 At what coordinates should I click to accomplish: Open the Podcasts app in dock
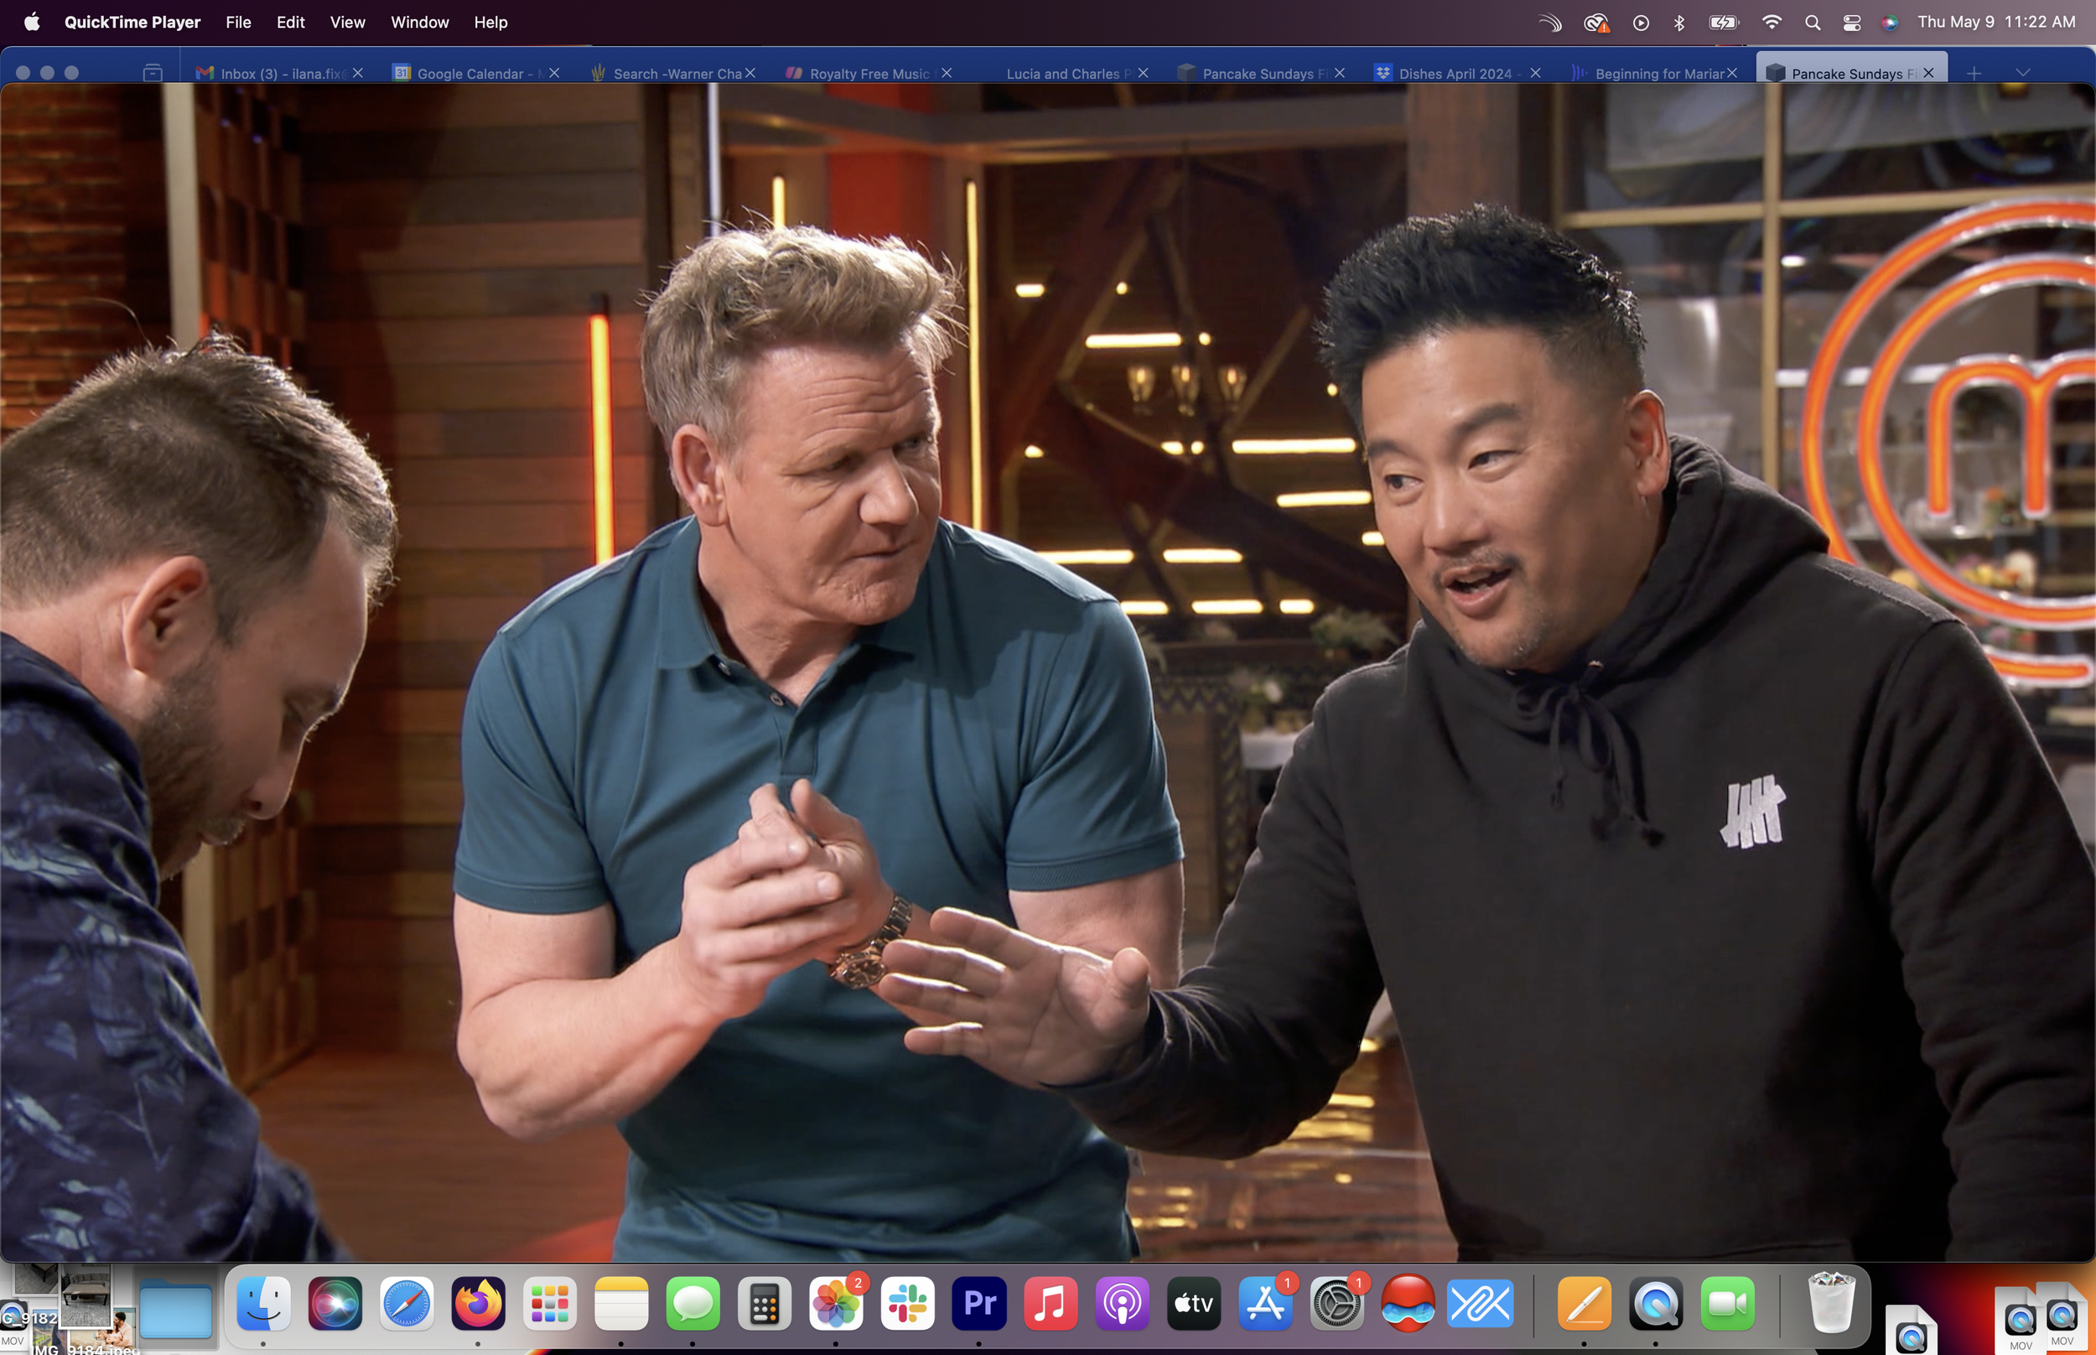click(1123, 1303)
